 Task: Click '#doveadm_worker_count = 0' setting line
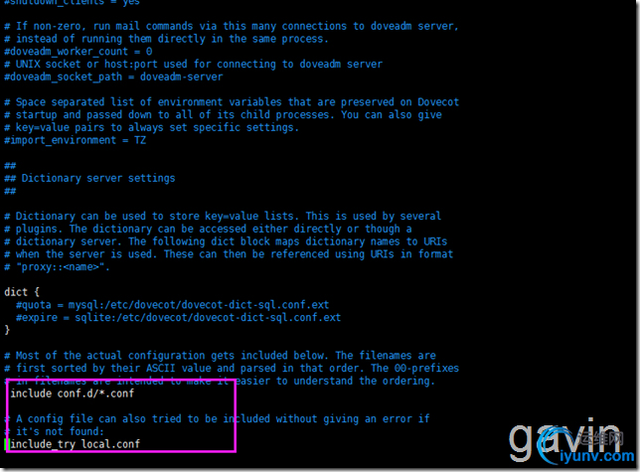(x=79, y=52)
